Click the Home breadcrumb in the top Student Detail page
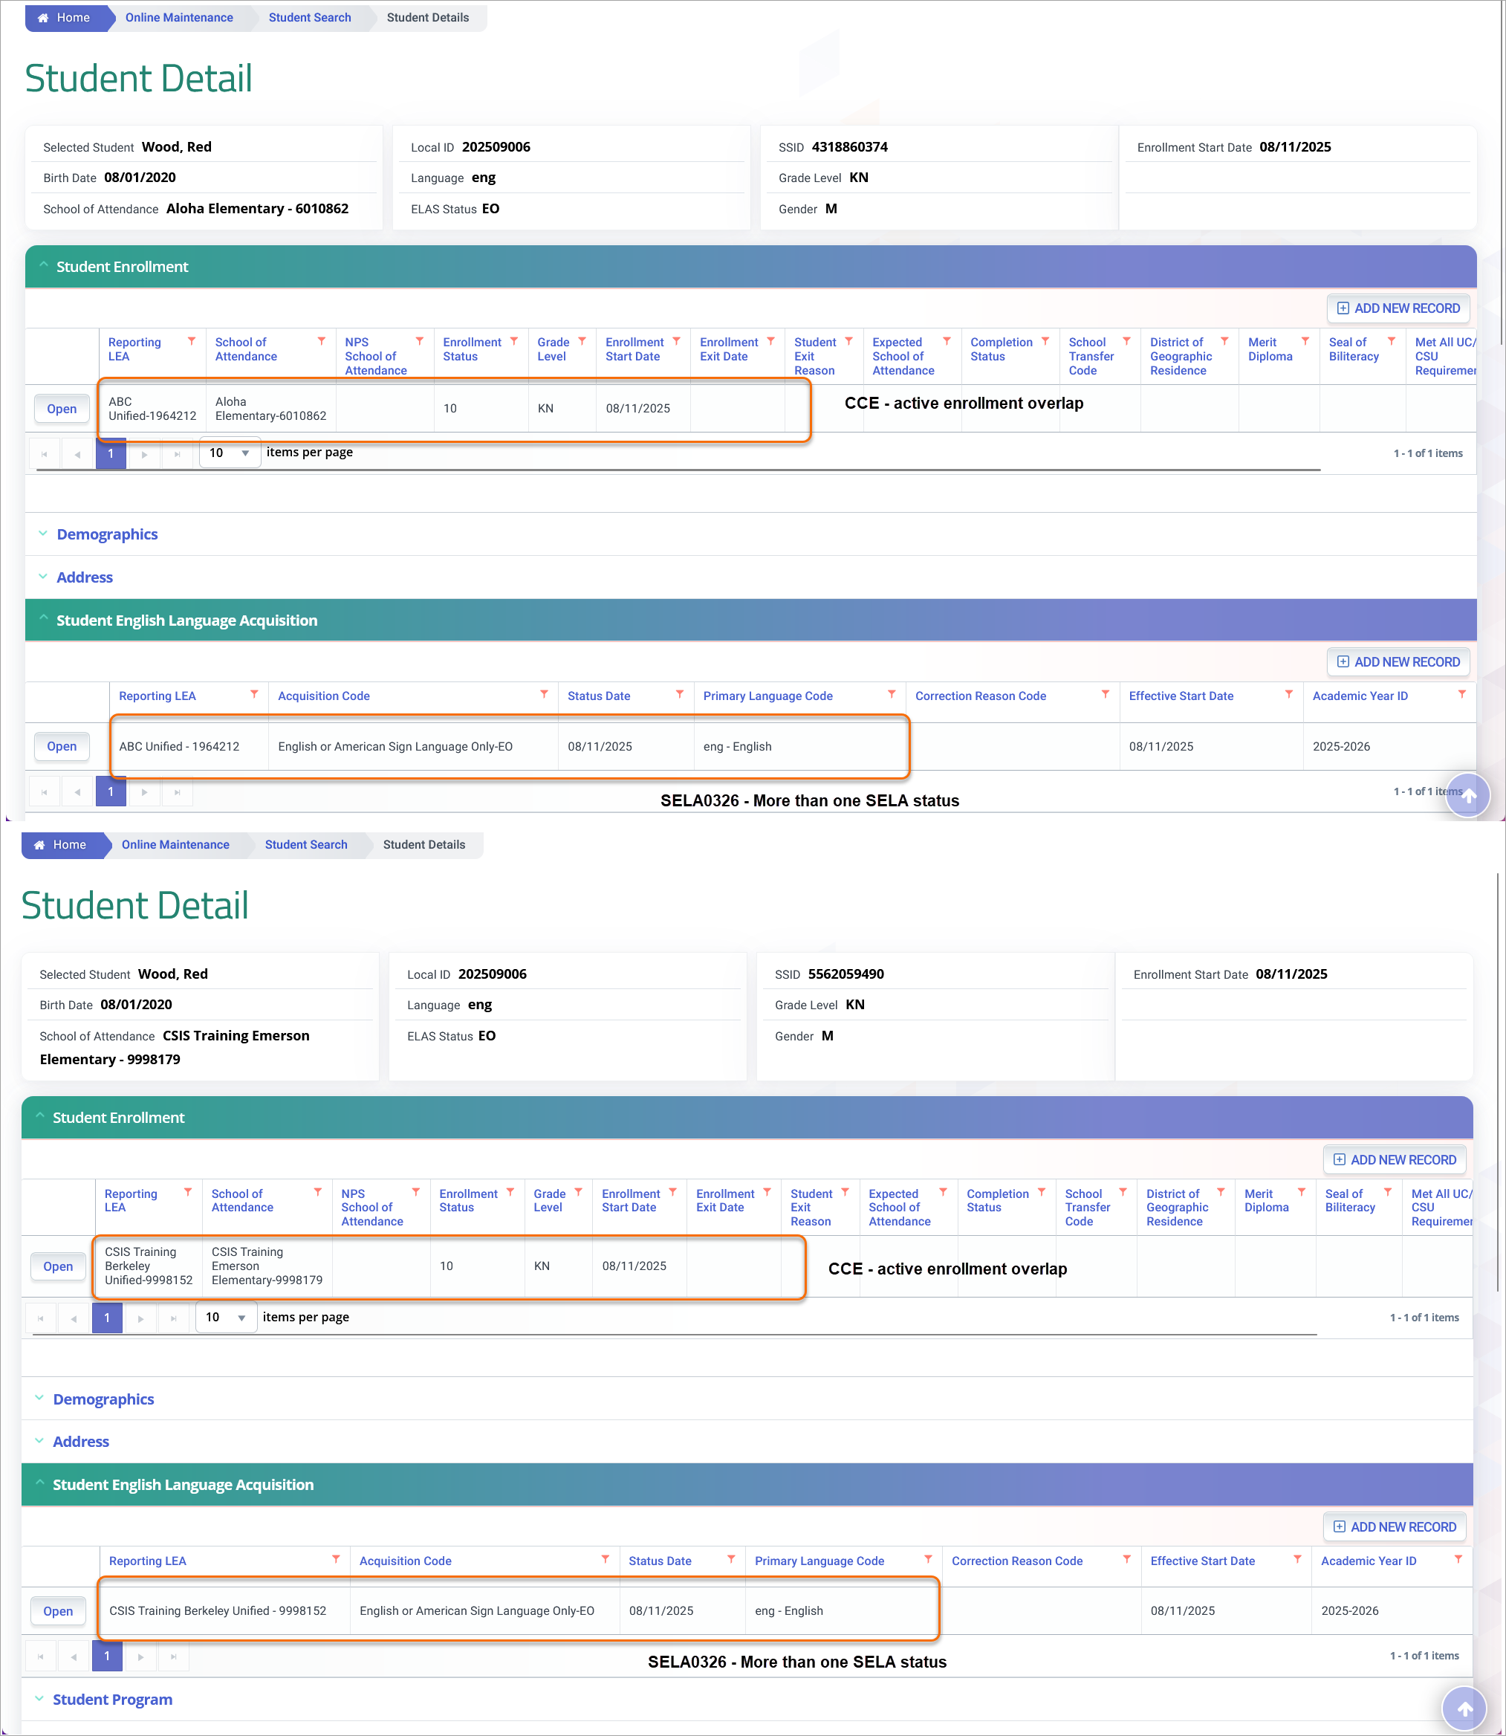The height and width of the screenshot is (1736, 1506). point(64,18)
